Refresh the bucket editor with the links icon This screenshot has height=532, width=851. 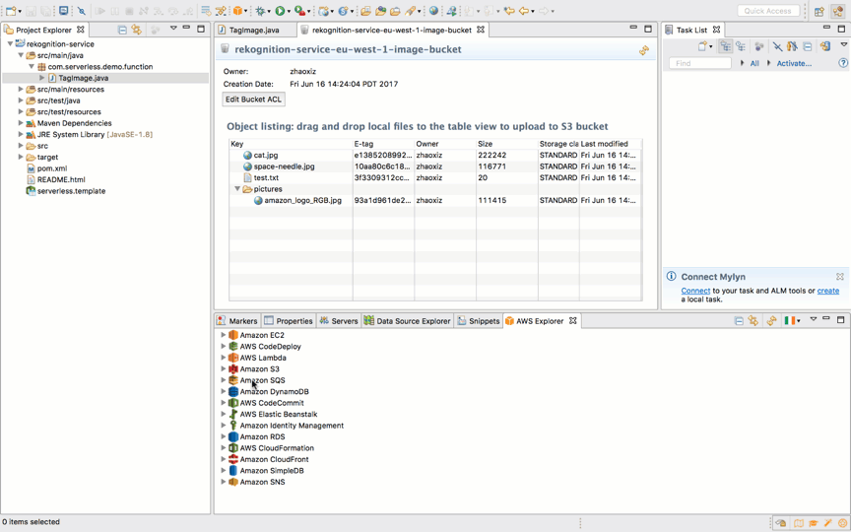pos(644,50)
